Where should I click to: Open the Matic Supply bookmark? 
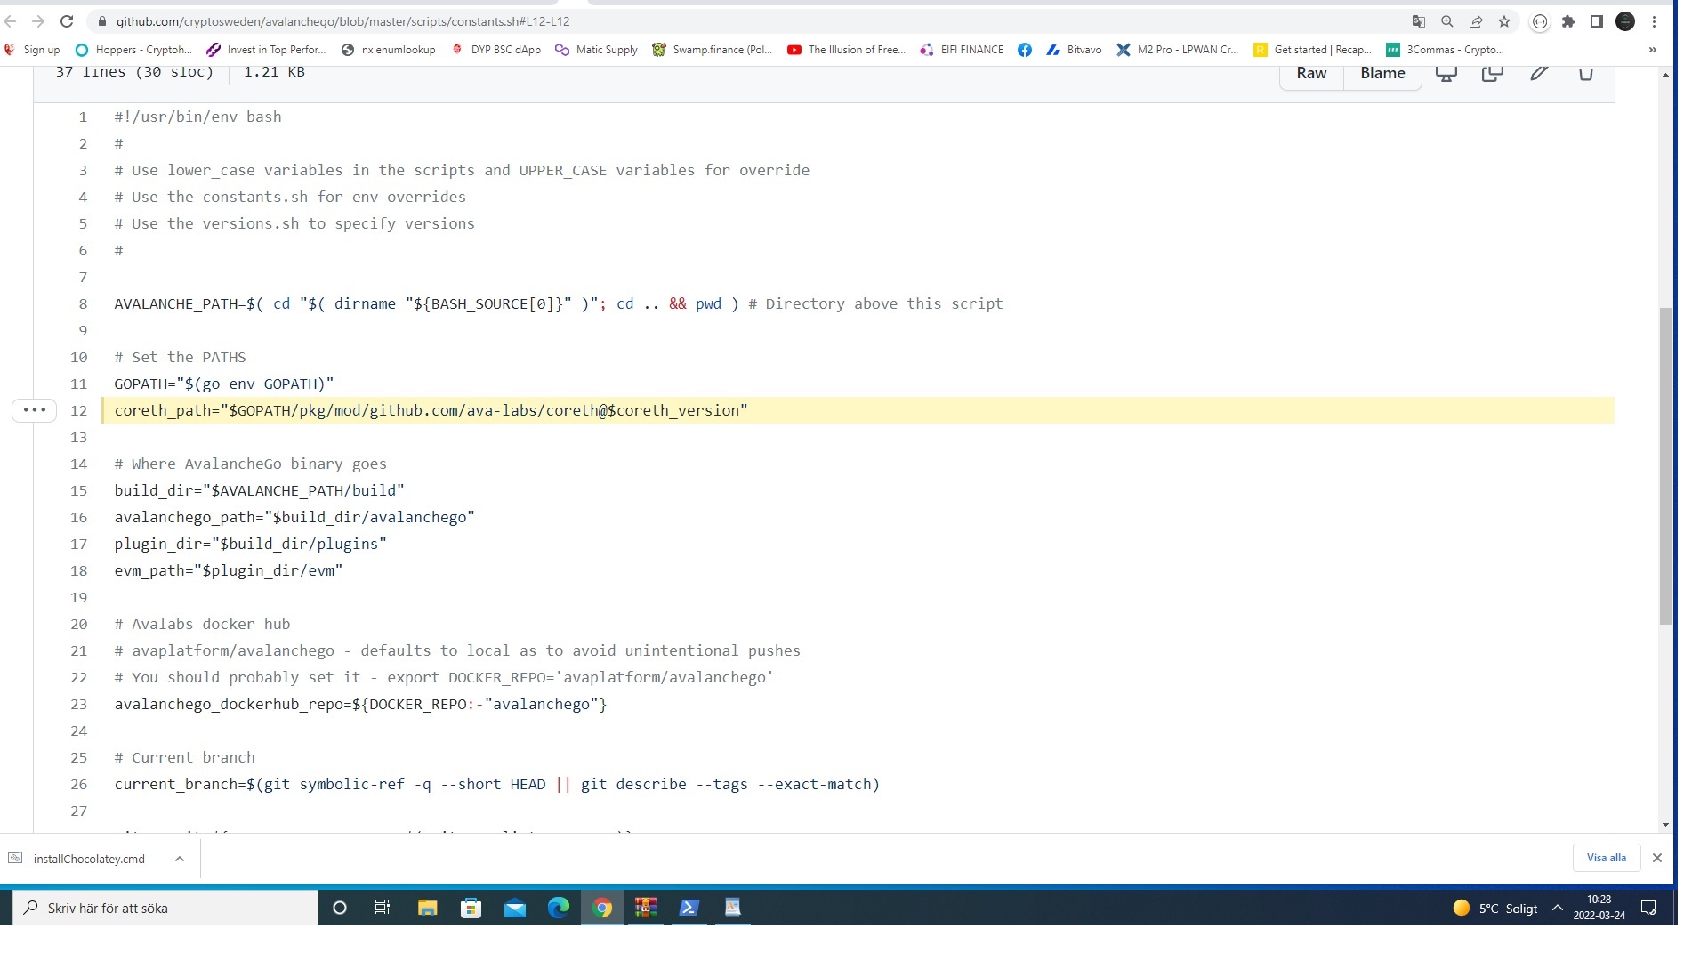click(x=596, y=50)
